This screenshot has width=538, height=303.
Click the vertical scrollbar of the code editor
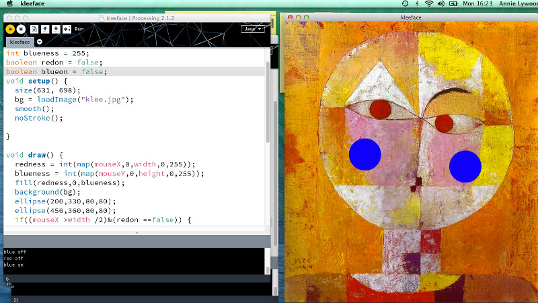tap(268, 102)
